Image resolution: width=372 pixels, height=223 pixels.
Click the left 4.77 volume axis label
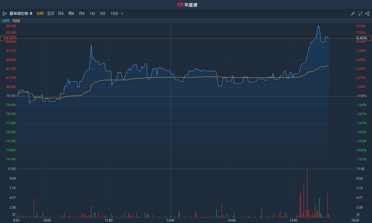pos(12,198)
